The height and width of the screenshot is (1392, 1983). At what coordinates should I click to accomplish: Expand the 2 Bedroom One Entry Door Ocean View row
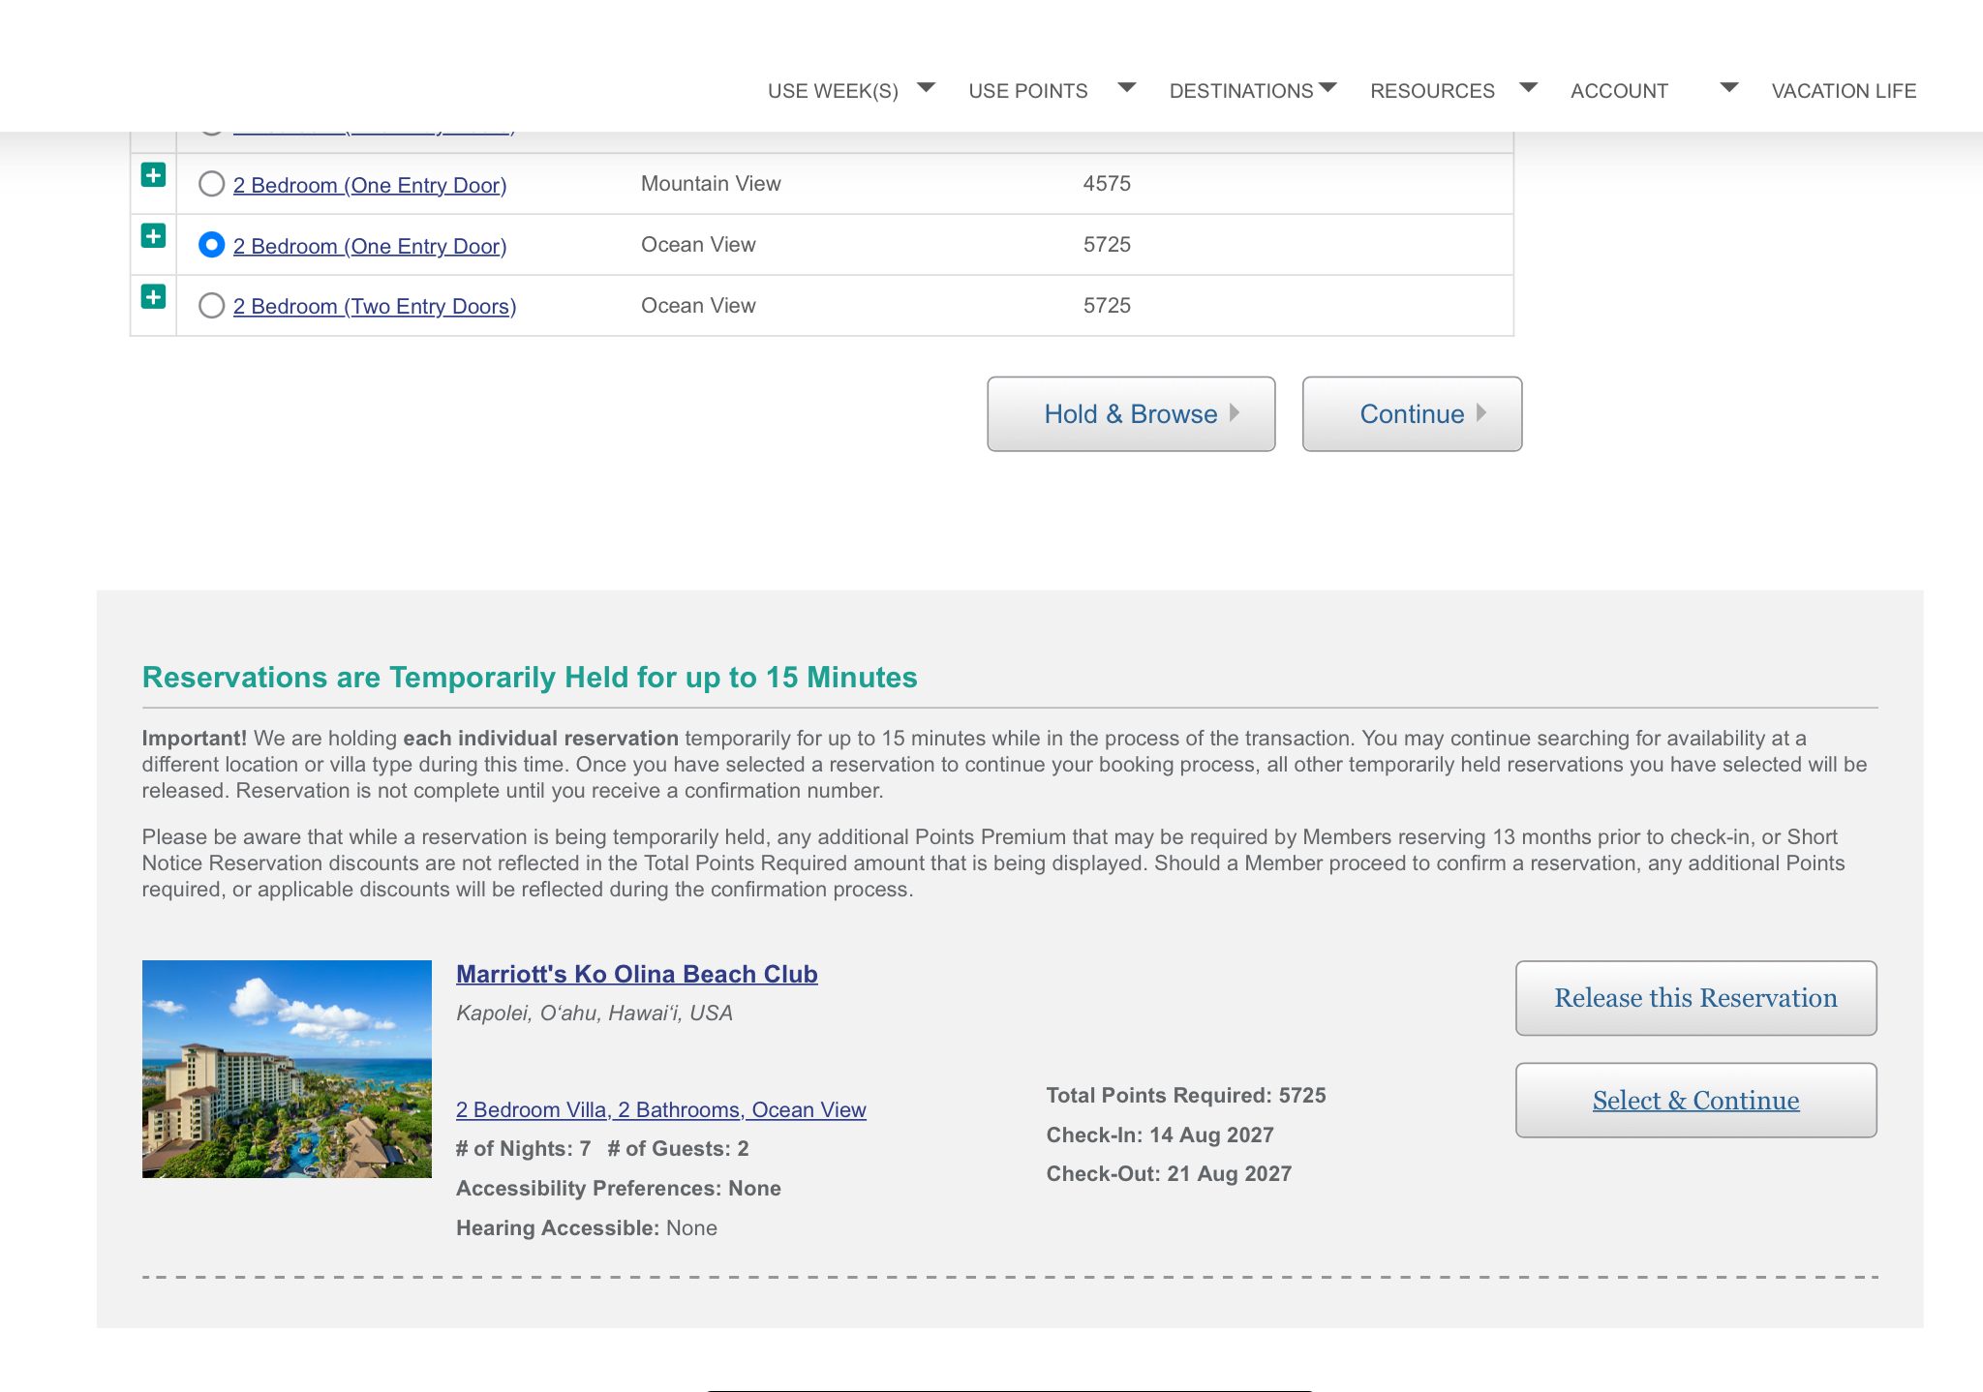(153, 236)
